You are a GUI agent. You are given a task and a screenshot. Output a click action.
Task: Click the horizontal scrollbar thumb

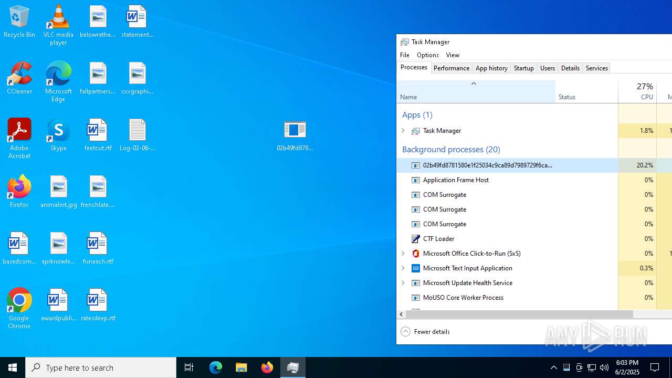pos(520,314)
